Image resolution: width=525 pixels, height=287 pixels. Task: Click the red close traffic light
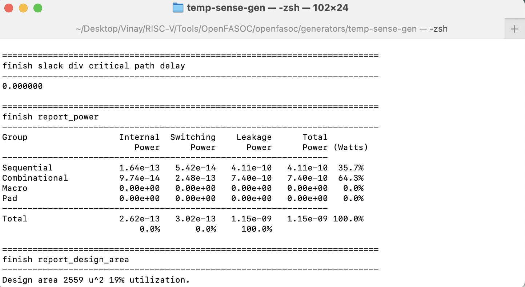(9, 7)
